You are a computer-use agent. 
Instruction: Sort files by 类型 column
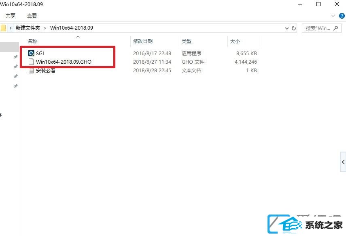point(187,41)
